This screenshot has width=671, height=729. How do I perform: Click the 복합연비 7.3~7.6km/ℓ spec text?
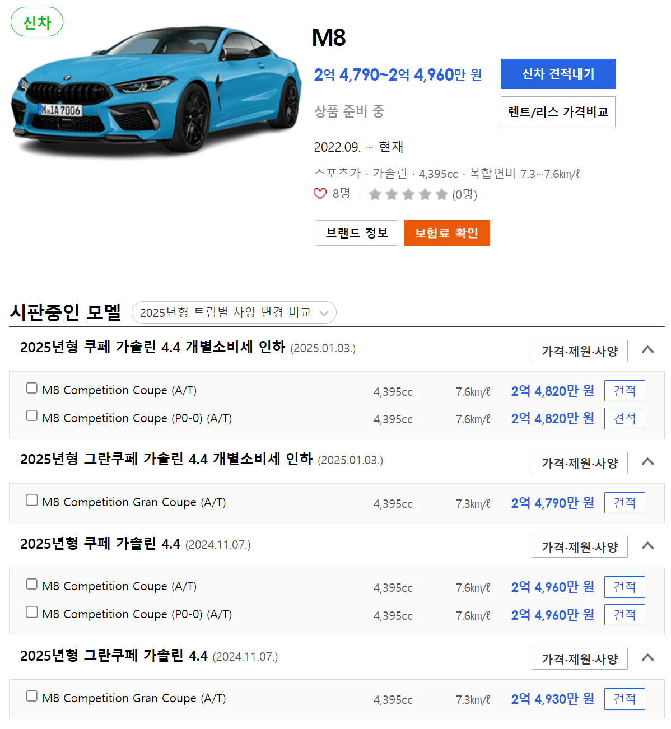[x=524, y=174]
